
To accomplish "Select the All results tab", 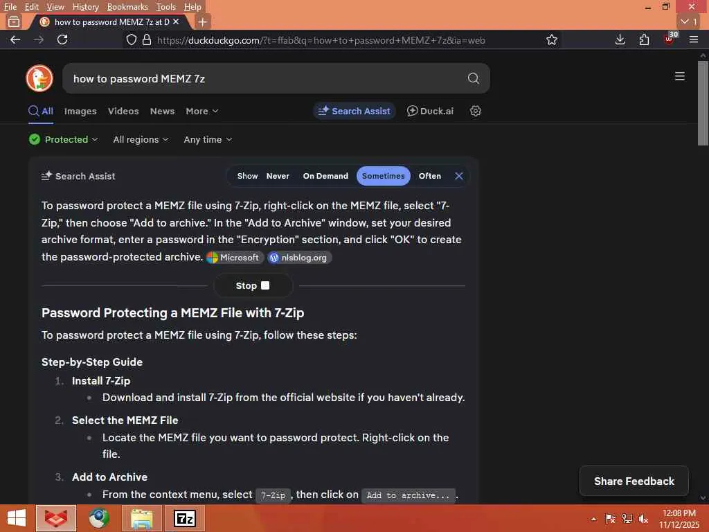I will coord(41,111).
